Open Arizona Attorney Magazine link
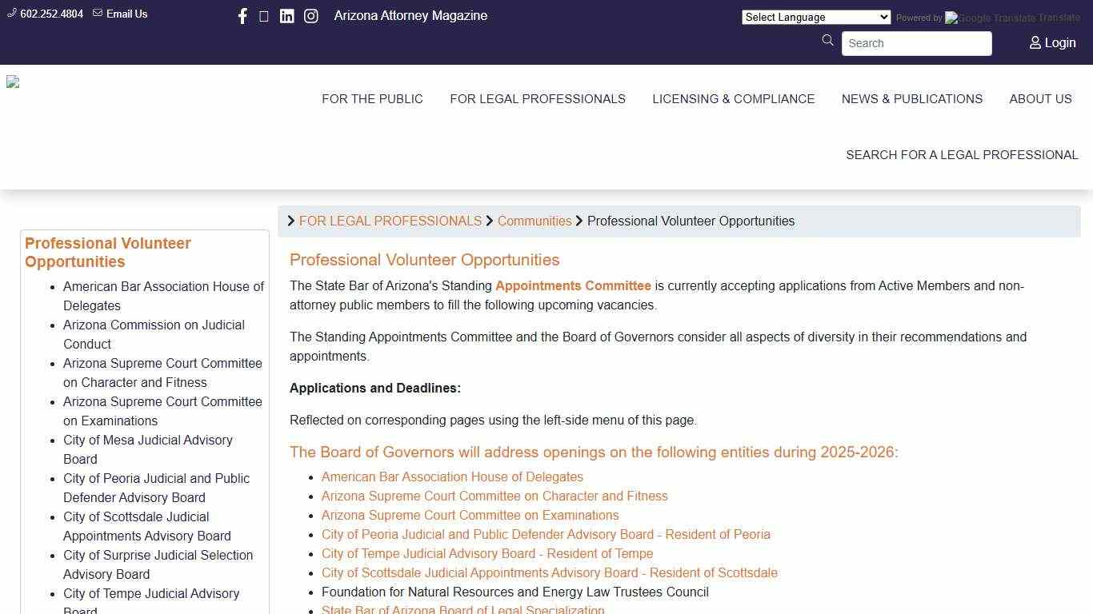 click(x=410, y=16)
